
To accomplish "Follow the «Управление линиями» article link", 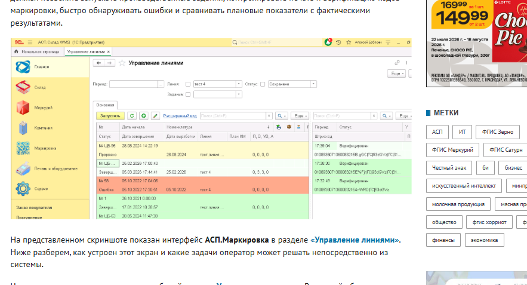I will coord(355,240).
